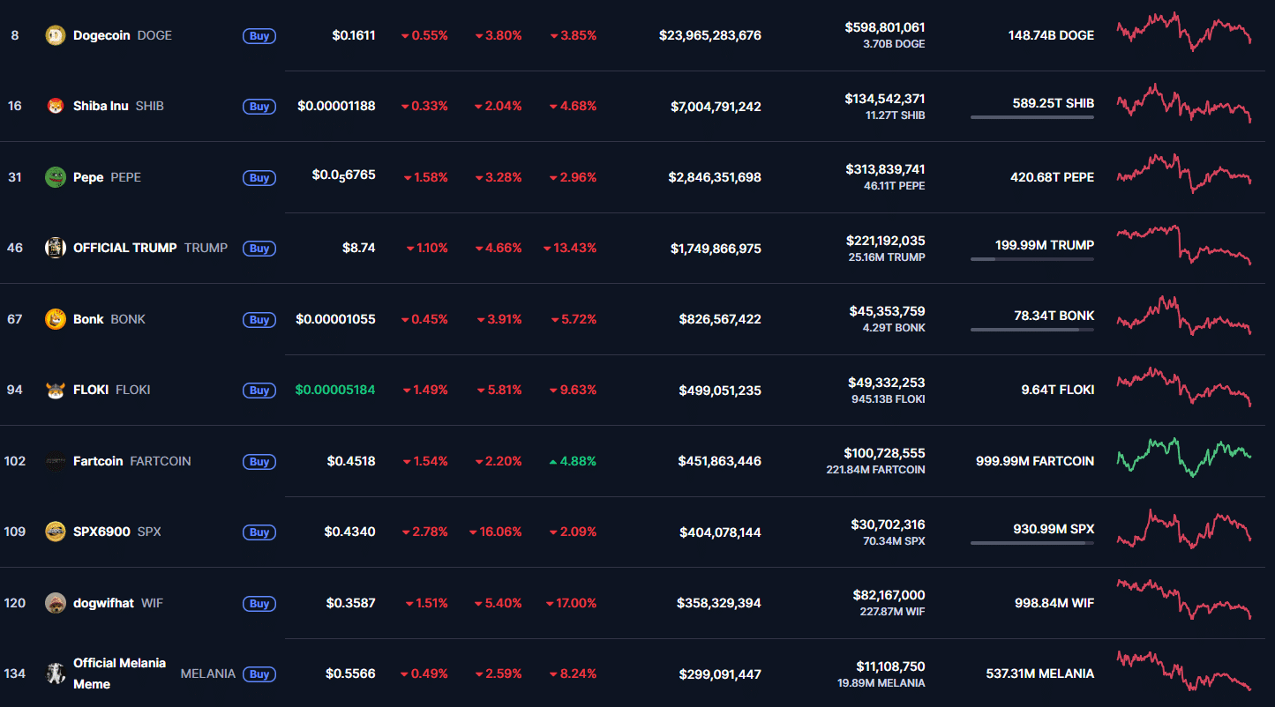1275x707 pixels.
Task: Open the Official Melania Meme name link
Action: (119, 674)
